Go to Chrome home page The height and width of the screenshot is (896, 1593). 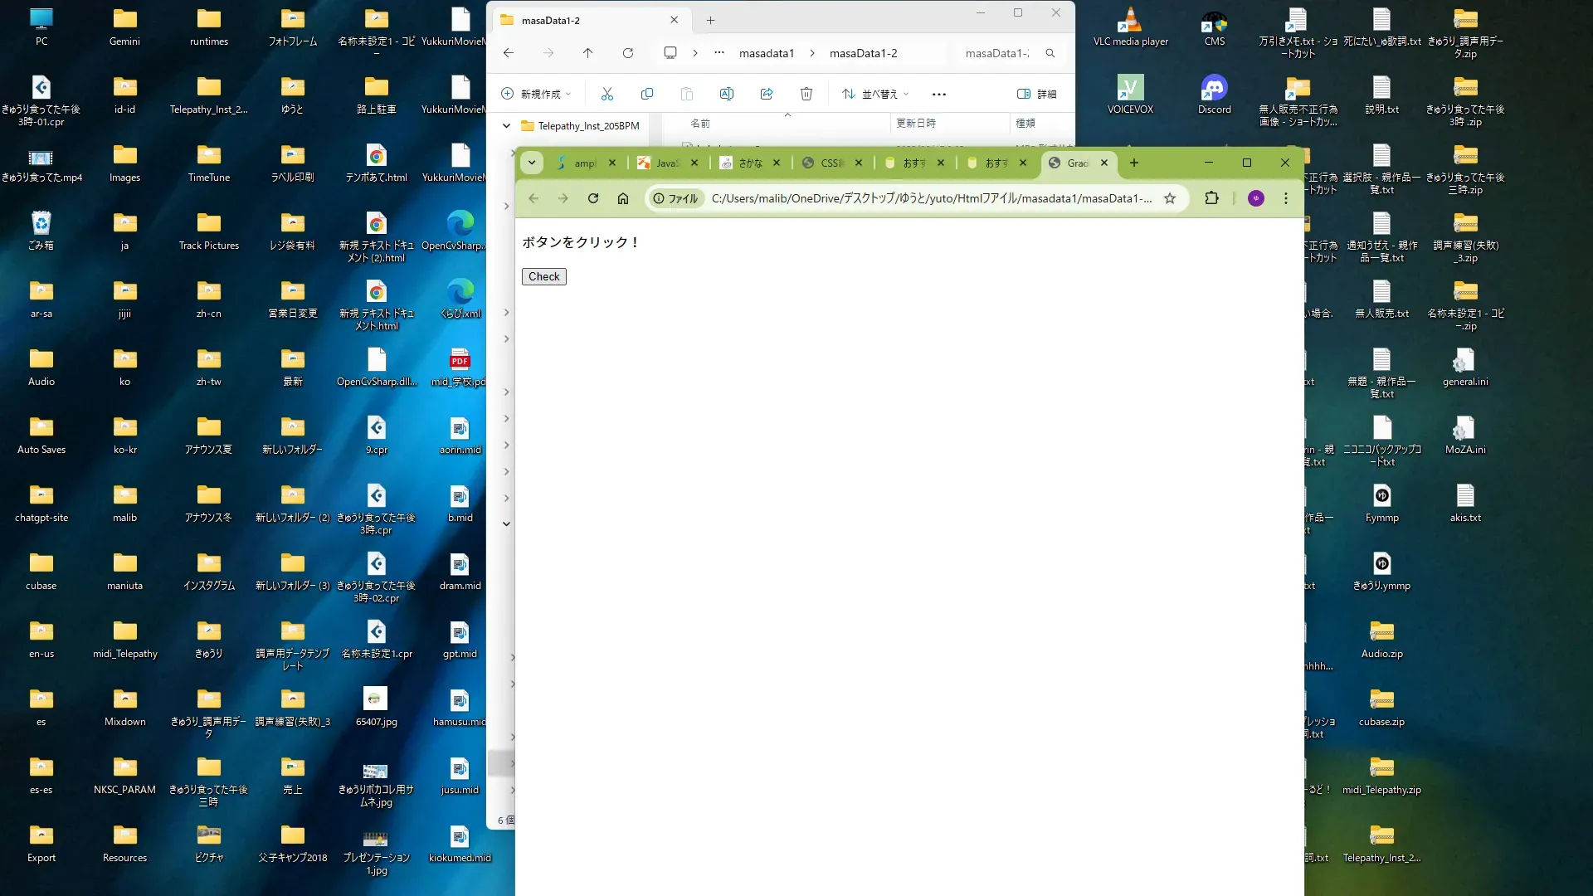623,198
